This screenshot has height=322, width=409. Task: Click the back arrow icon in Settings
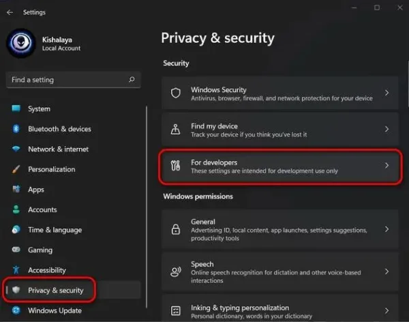coord(10,12)
